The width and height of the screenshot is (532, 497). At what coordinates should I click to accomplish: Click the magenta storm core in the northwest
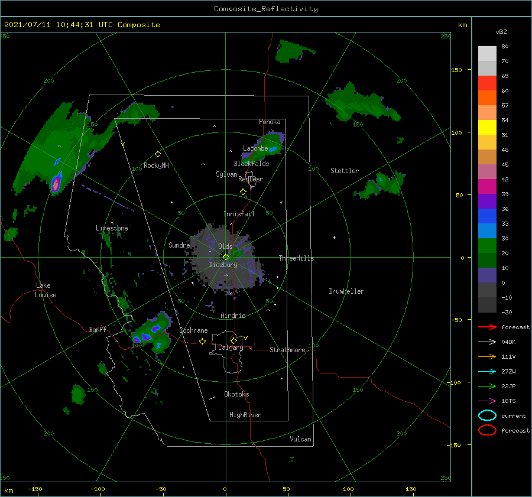56,183
